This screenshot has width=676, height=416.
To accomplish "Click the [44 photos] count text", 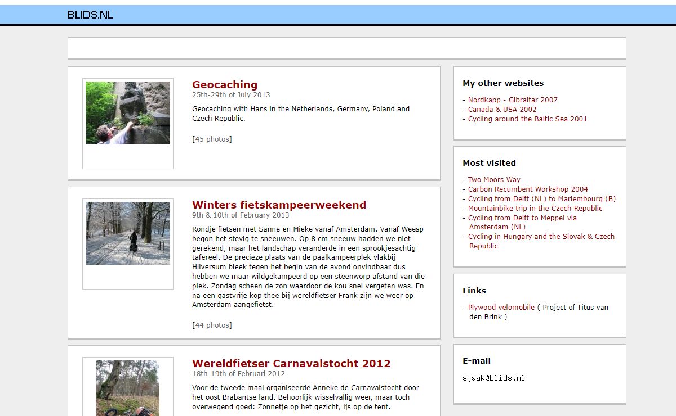I will pyautogui.click(x=212, y=325).
